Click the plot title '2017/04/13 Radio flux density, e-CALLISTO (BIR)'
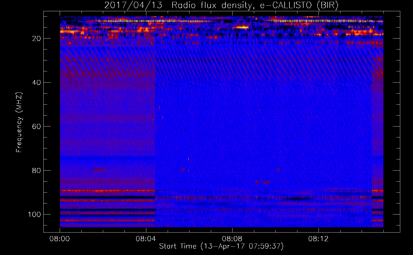The width and height of the screenshot is (413, 255). pyautogui.click(x=221, y=5)
